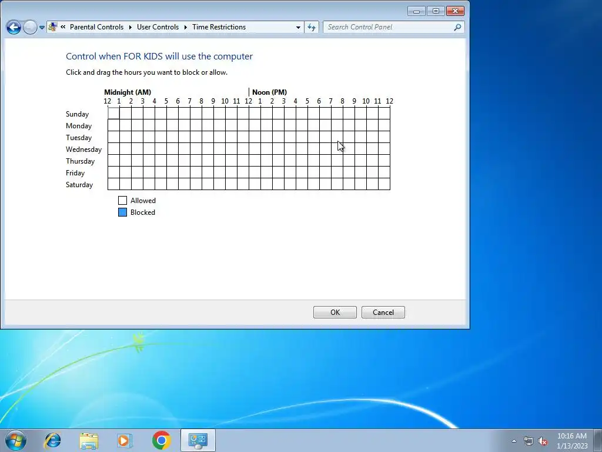Open Windows Media Player from taskbar
Viewport: 602px width, 452px height.
click(124, 440)
